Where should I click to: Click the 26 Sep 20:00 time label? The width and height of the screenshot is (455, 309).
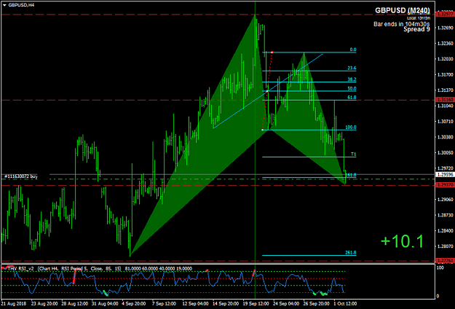tap(316, 304)
